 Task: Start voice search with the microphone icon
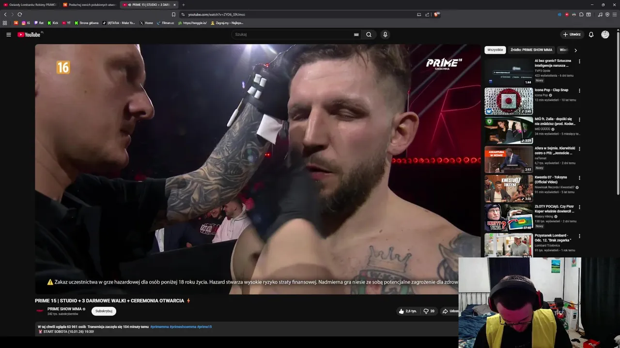pos(385,34)
